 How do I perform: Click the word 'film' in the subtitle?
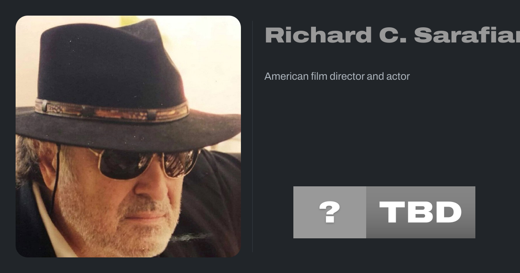pyautogui.click(x=318, y=76)
